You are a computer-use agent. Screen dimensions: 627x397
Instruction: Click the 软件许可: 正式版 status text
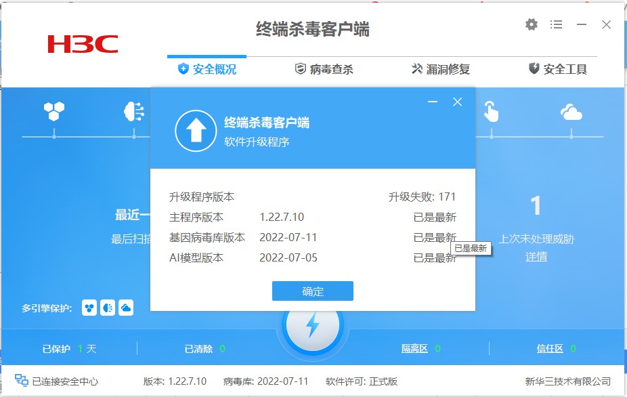[x=362, y=381]
